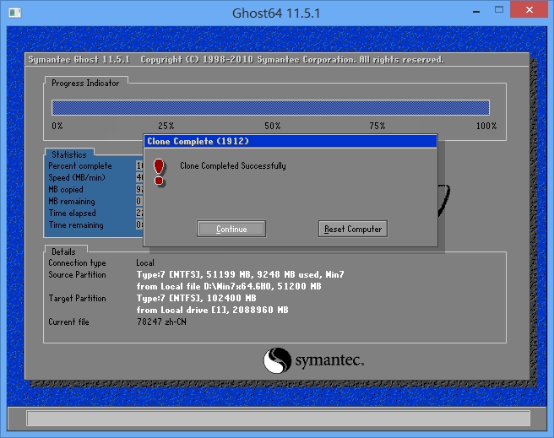This screenshot has height=438, width=554.
Task: Click the Reset Computer button
Action: [x=353, y=229]
